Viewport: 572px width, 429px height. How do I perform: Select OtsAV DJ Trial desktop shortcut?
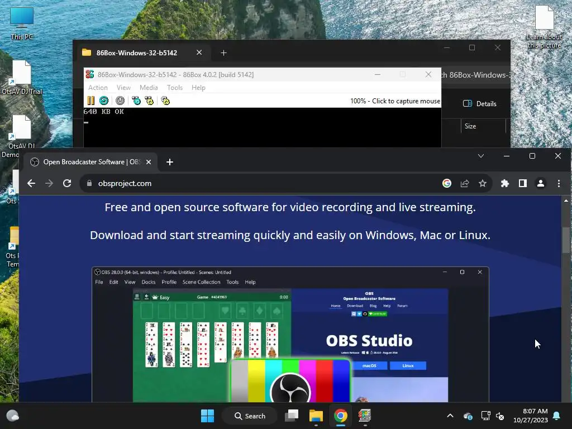pos(22,77)
